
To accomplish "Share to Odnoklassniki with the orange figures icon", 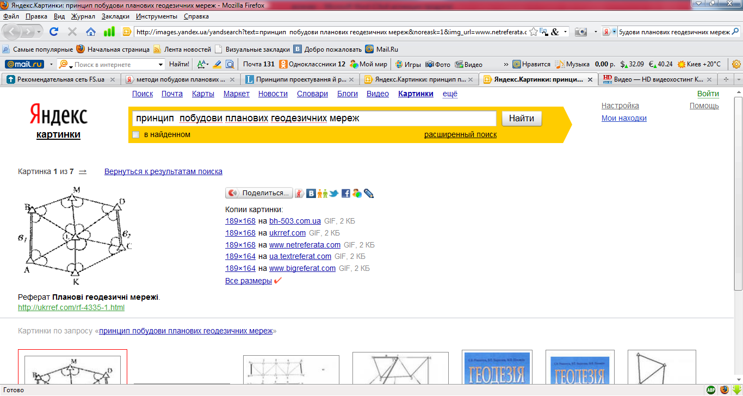I will coord(323,193).
